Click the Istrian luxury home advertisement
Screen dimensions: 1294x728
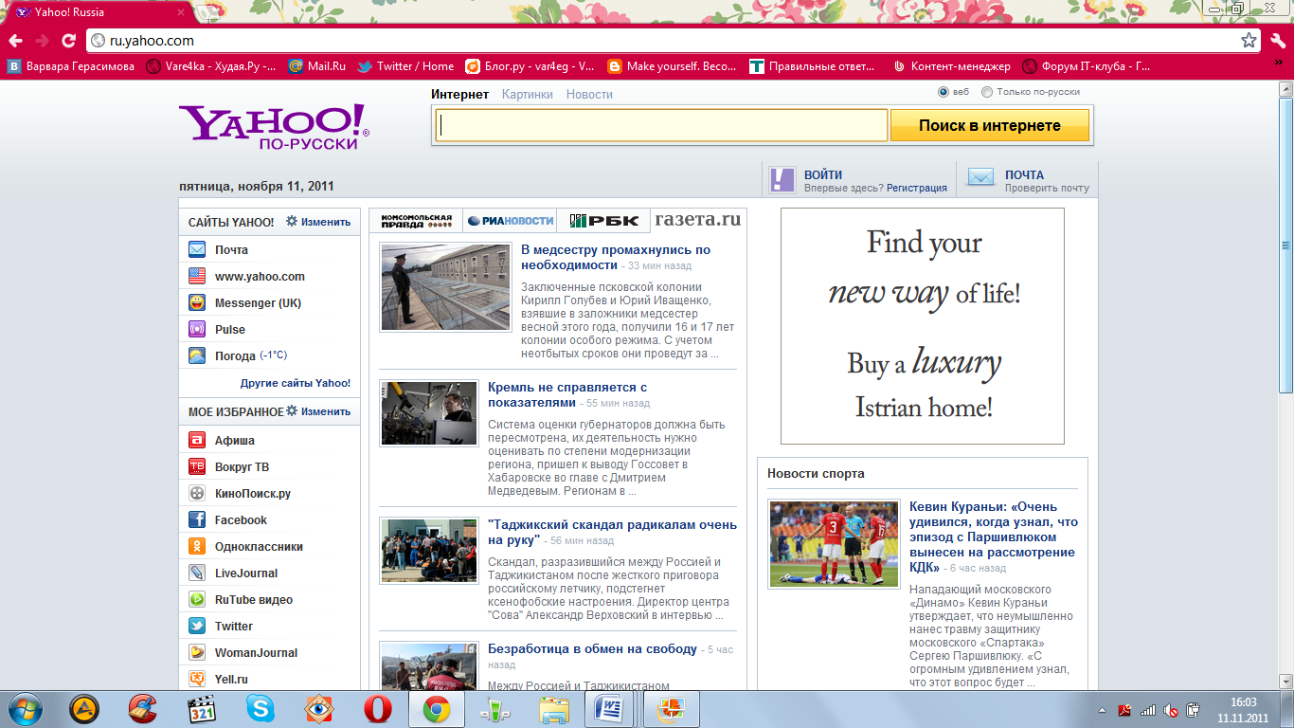pyautogui.click(x=923, y=326)
